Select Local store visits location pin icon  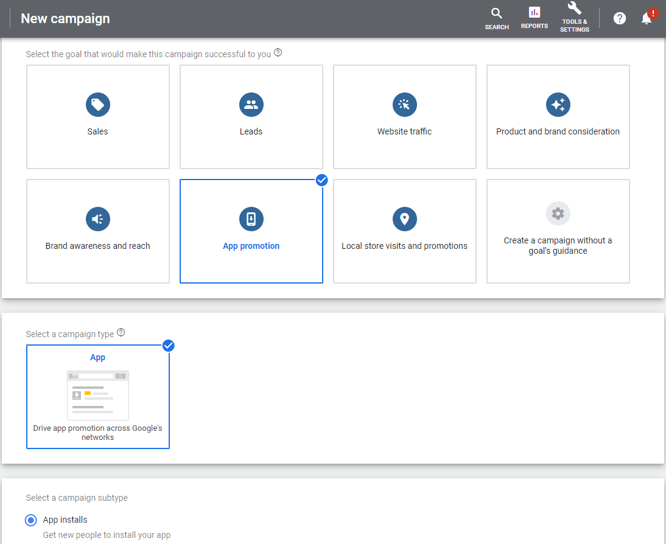pyautogui.click(x=404, y=219)
